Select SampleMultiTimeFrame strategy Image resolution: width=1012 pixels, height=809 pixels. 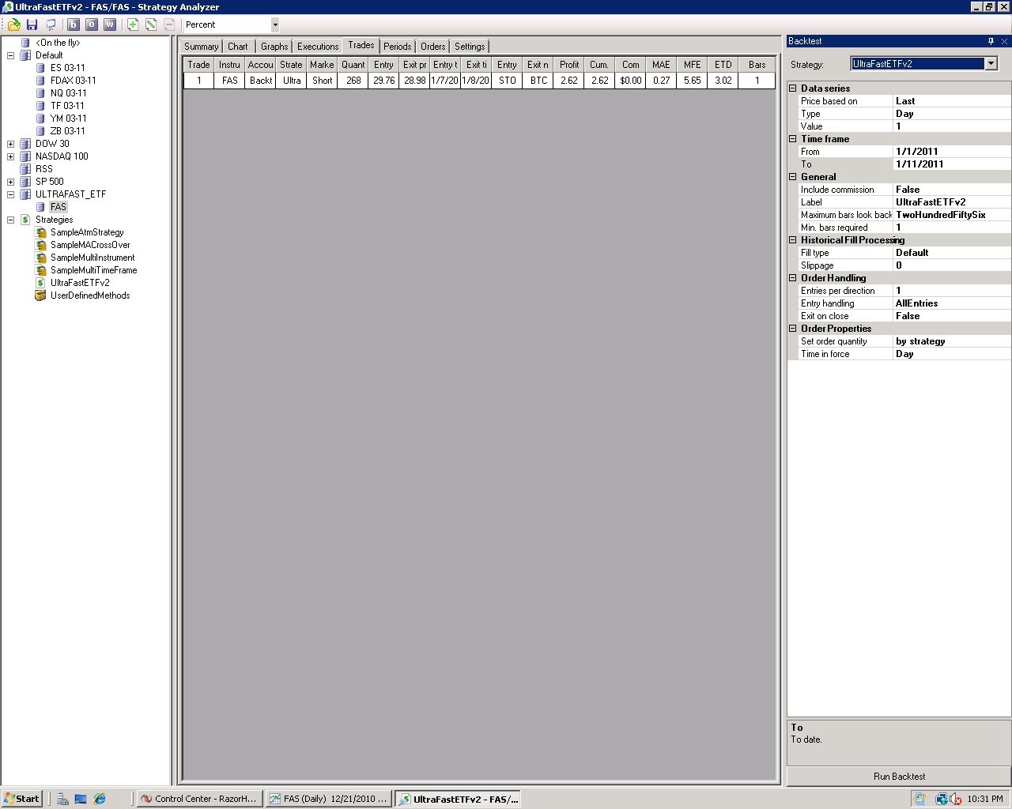point(94,270)
